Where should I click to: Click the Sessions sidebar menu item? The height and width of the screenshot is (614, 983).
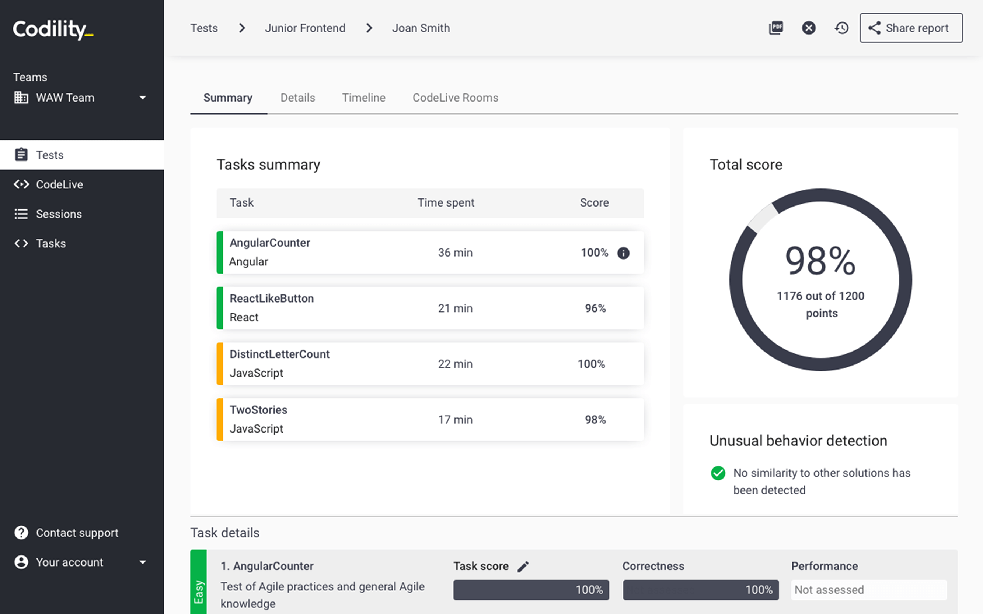point(59,214)
